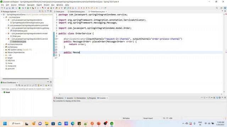Close the Console tab
227x127 pixels.
click(107, 98)
